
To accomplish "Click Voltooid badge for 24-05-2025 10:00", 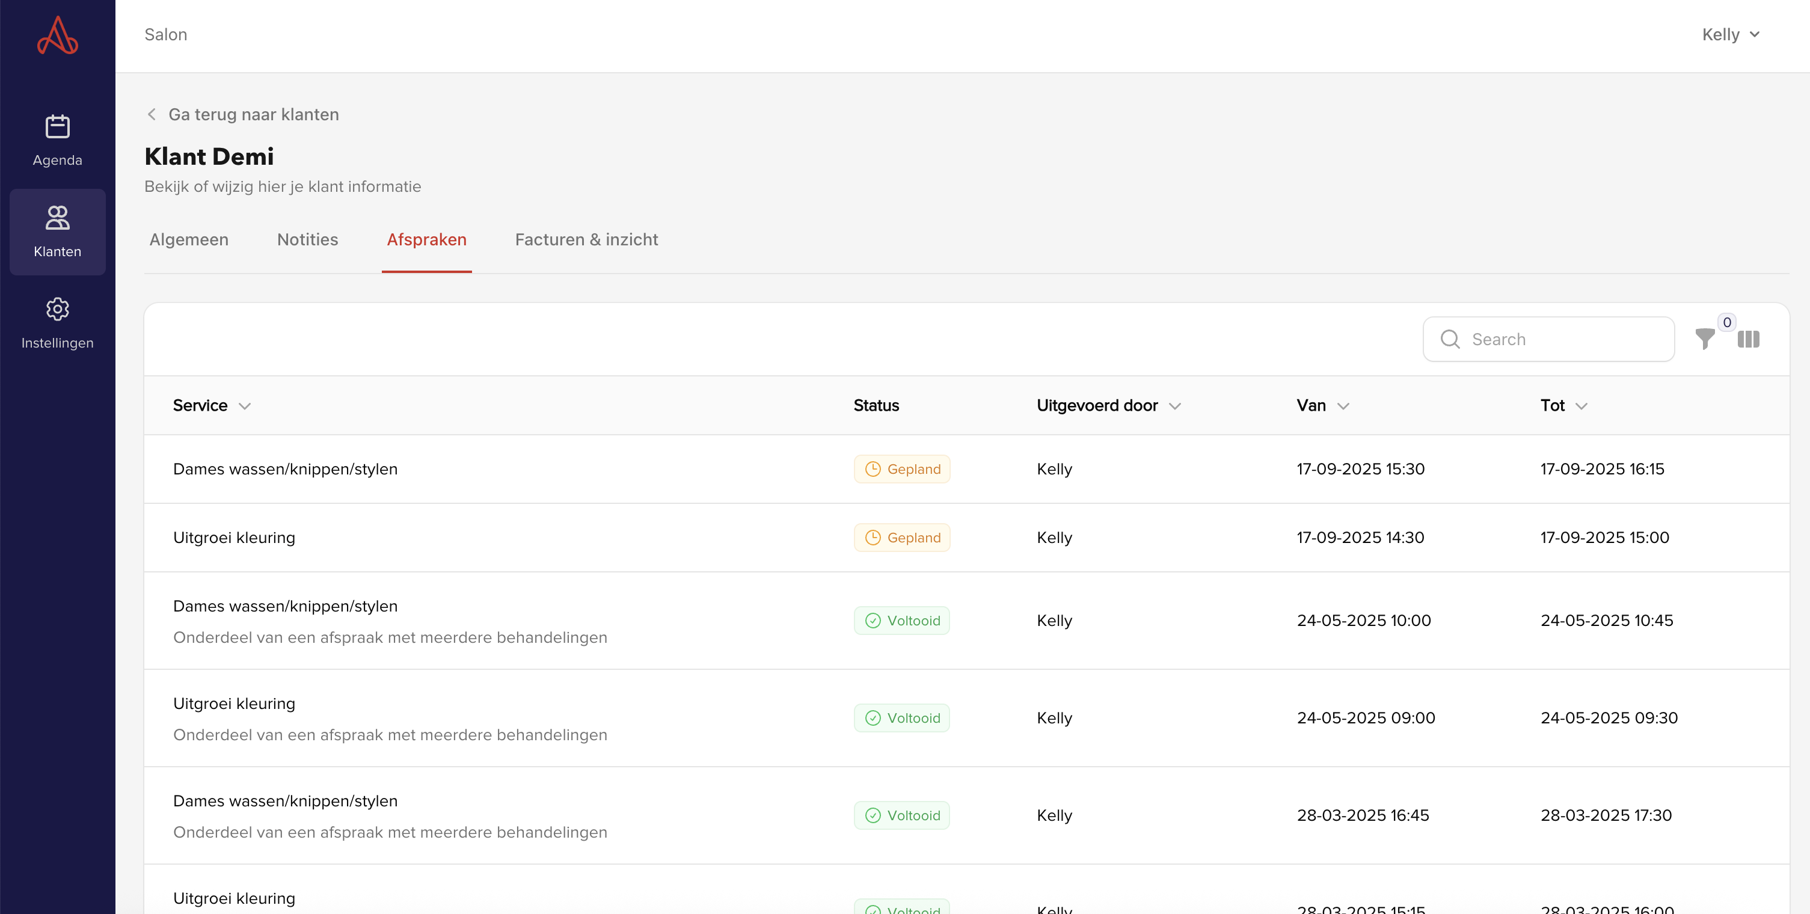I will 901,621.
